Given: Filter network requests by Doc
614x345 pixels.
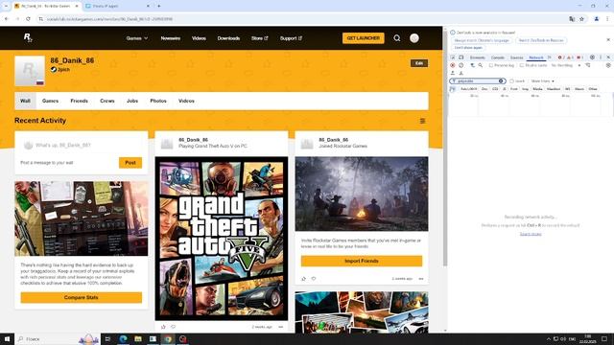Looking at the screenshot, I should pos(484,89).
